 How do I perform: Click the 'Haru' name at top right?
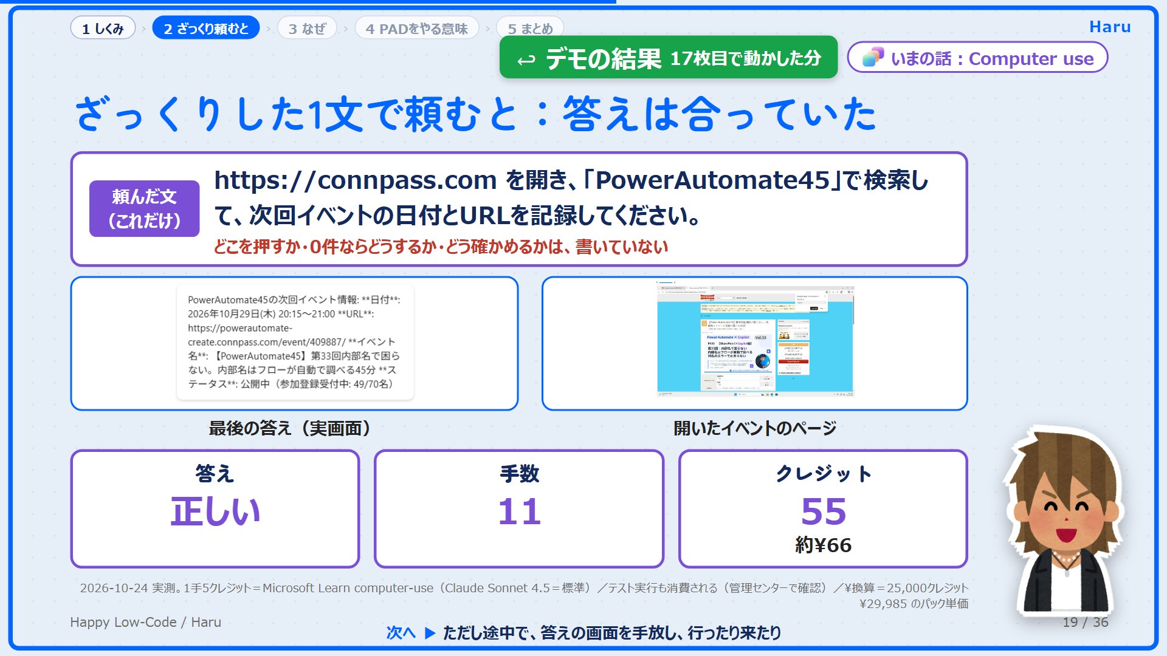coord(1110,27)
